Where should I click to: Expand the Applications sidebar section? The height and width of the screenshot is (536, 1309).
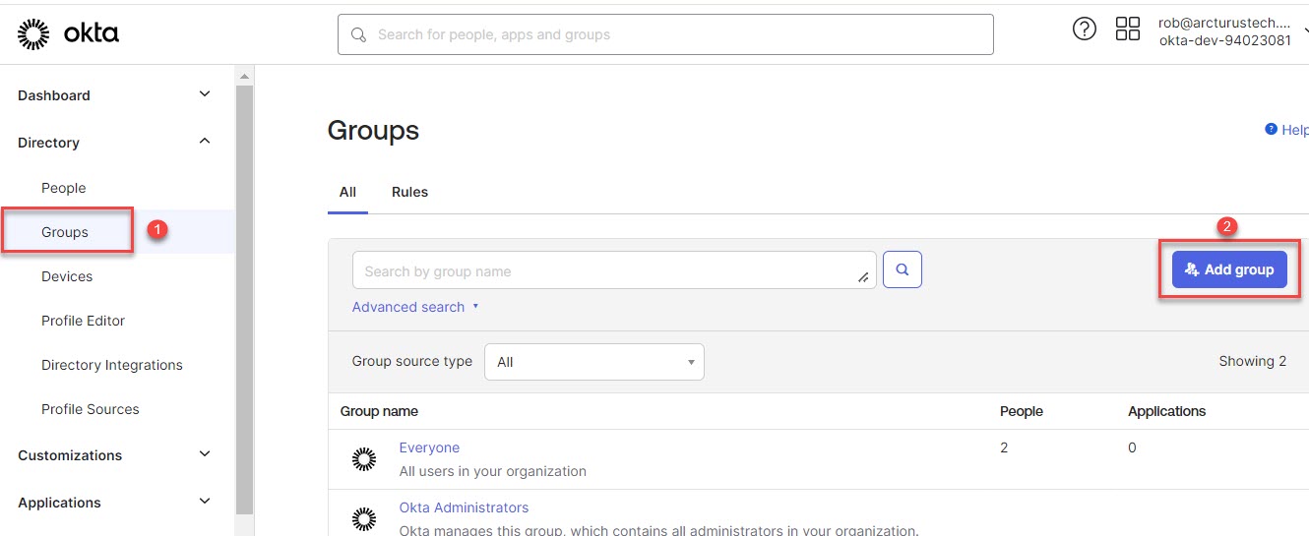pyautogui.click(x=205, y=502)
